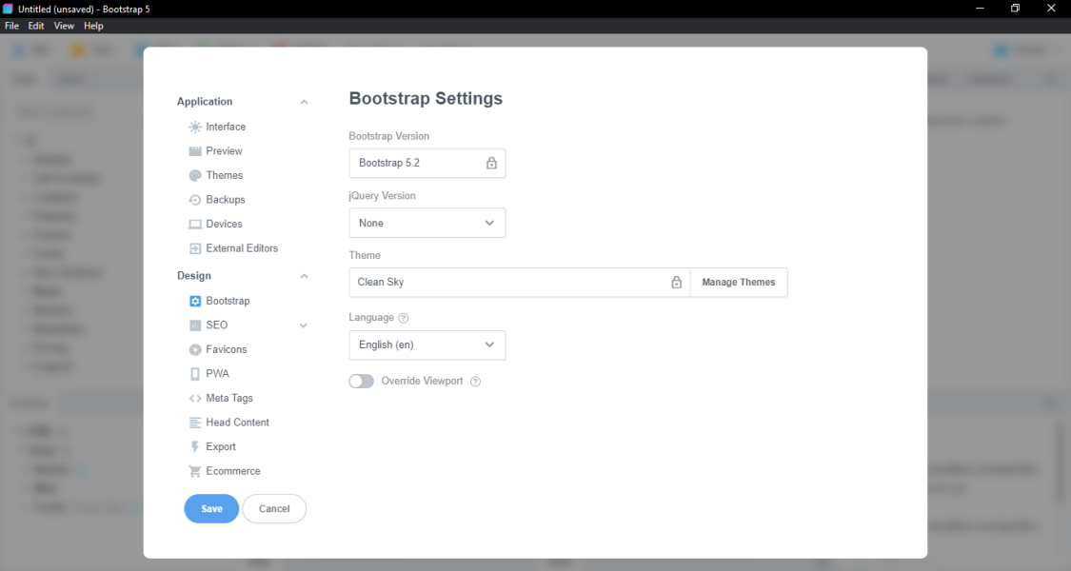Select the PWA label in sidebar
The image size is (1071, 571).
(217, 374)
